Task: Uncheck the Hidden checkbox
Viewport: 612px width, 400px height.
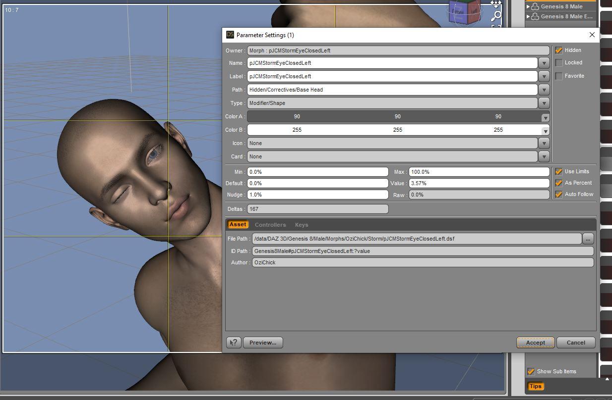Action: [x=559, y=50]
